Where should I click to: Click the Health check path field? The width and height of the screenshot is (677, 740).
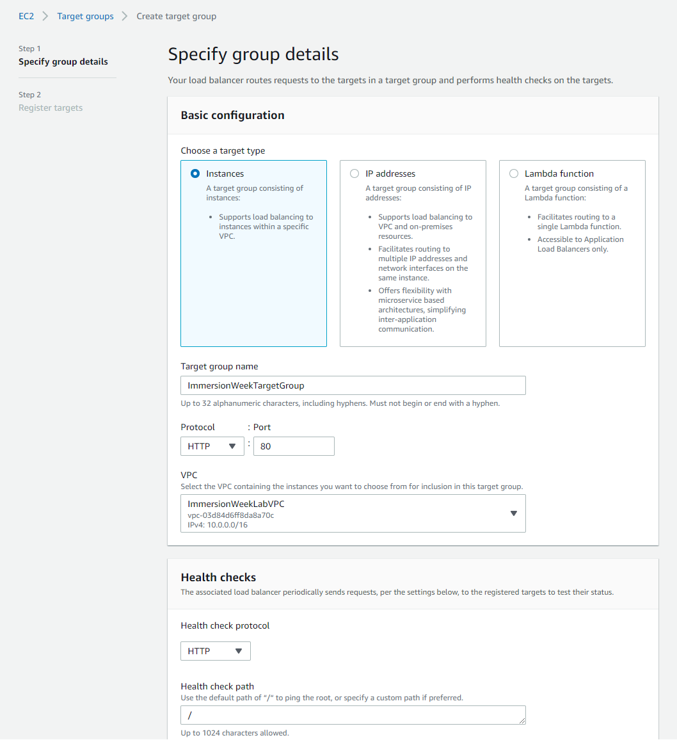point(353,715)
